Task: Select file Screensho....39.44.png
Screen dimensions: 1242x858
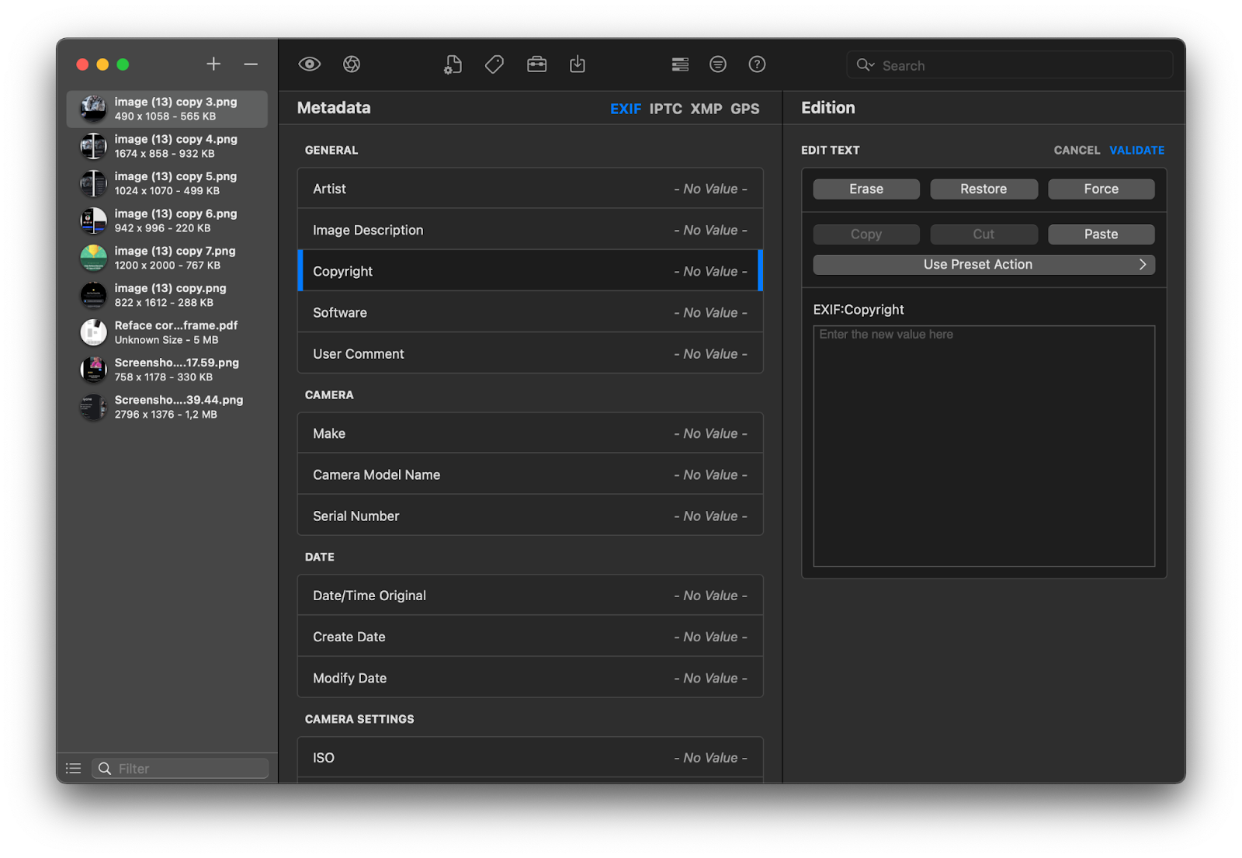Action: tap(167, 407)
